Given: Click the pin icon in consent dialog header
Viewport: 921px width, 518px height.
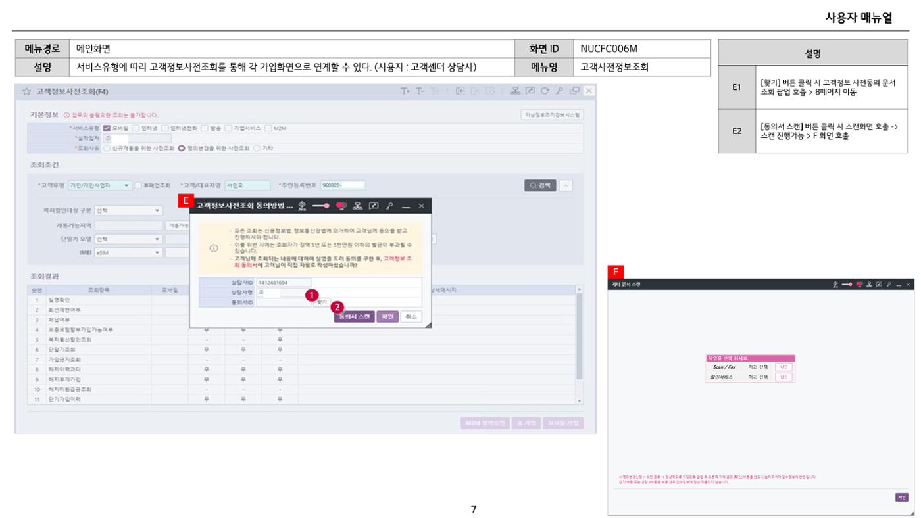Looking at the screenshot, I should point(389,206).
